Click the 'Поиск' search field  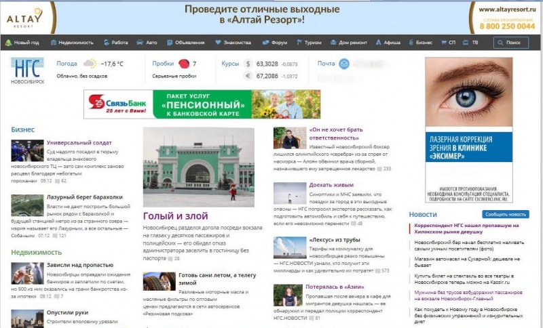pyautogui.click(x=511, y=43)
